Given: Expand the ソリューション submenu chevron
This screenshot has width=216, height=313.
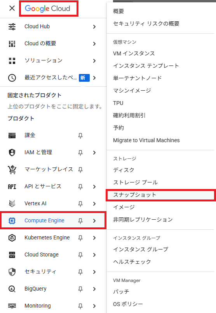Looking at the screenshot, I should coord(94,61).
